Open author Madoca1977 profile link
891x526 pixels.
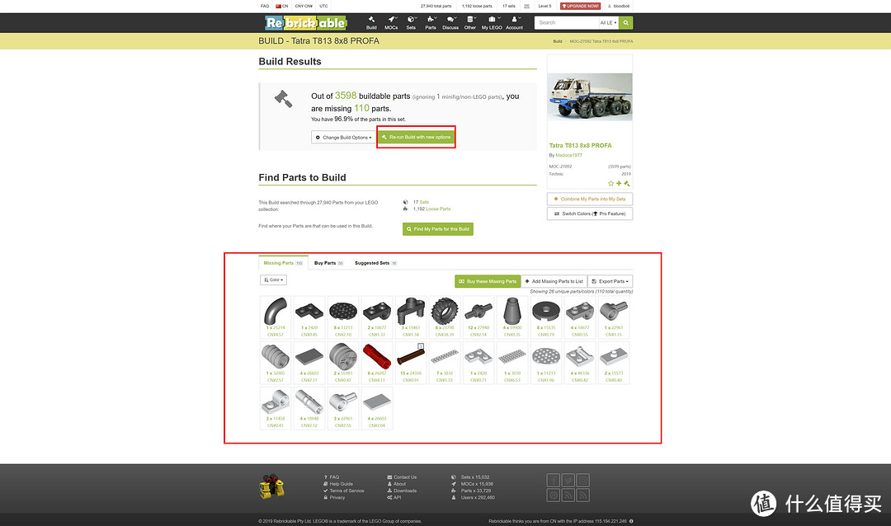(x=568, y=155)
